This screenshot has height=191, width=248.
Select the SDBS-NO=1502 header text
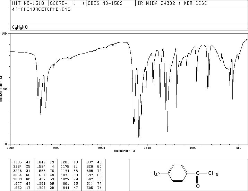tap(105, 3)
